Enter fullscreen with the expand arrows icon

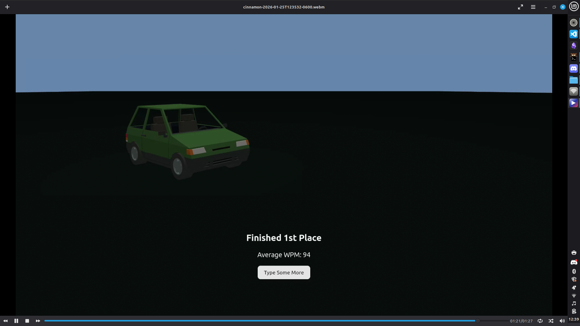click(x=520, y=7)
